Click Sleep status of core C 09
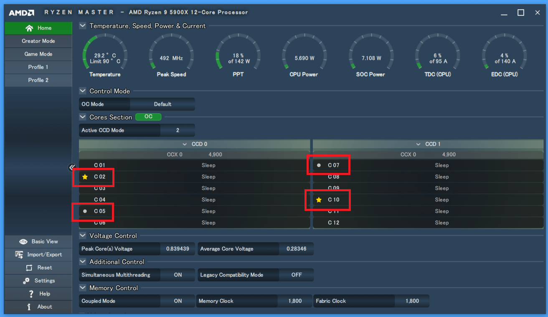Viewport: 548px width, 317px height. point(442,188)
